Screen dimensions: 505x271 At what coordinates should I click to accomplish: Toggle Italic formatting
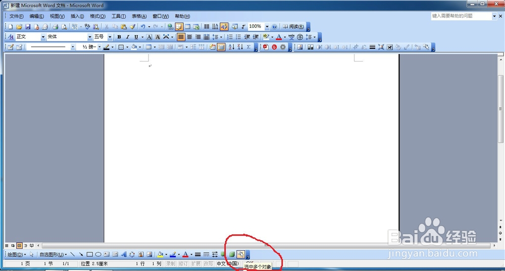point(128,37)
